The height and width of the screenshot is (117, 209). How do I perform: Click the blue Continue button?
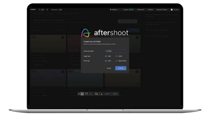(x=121, y=68)
